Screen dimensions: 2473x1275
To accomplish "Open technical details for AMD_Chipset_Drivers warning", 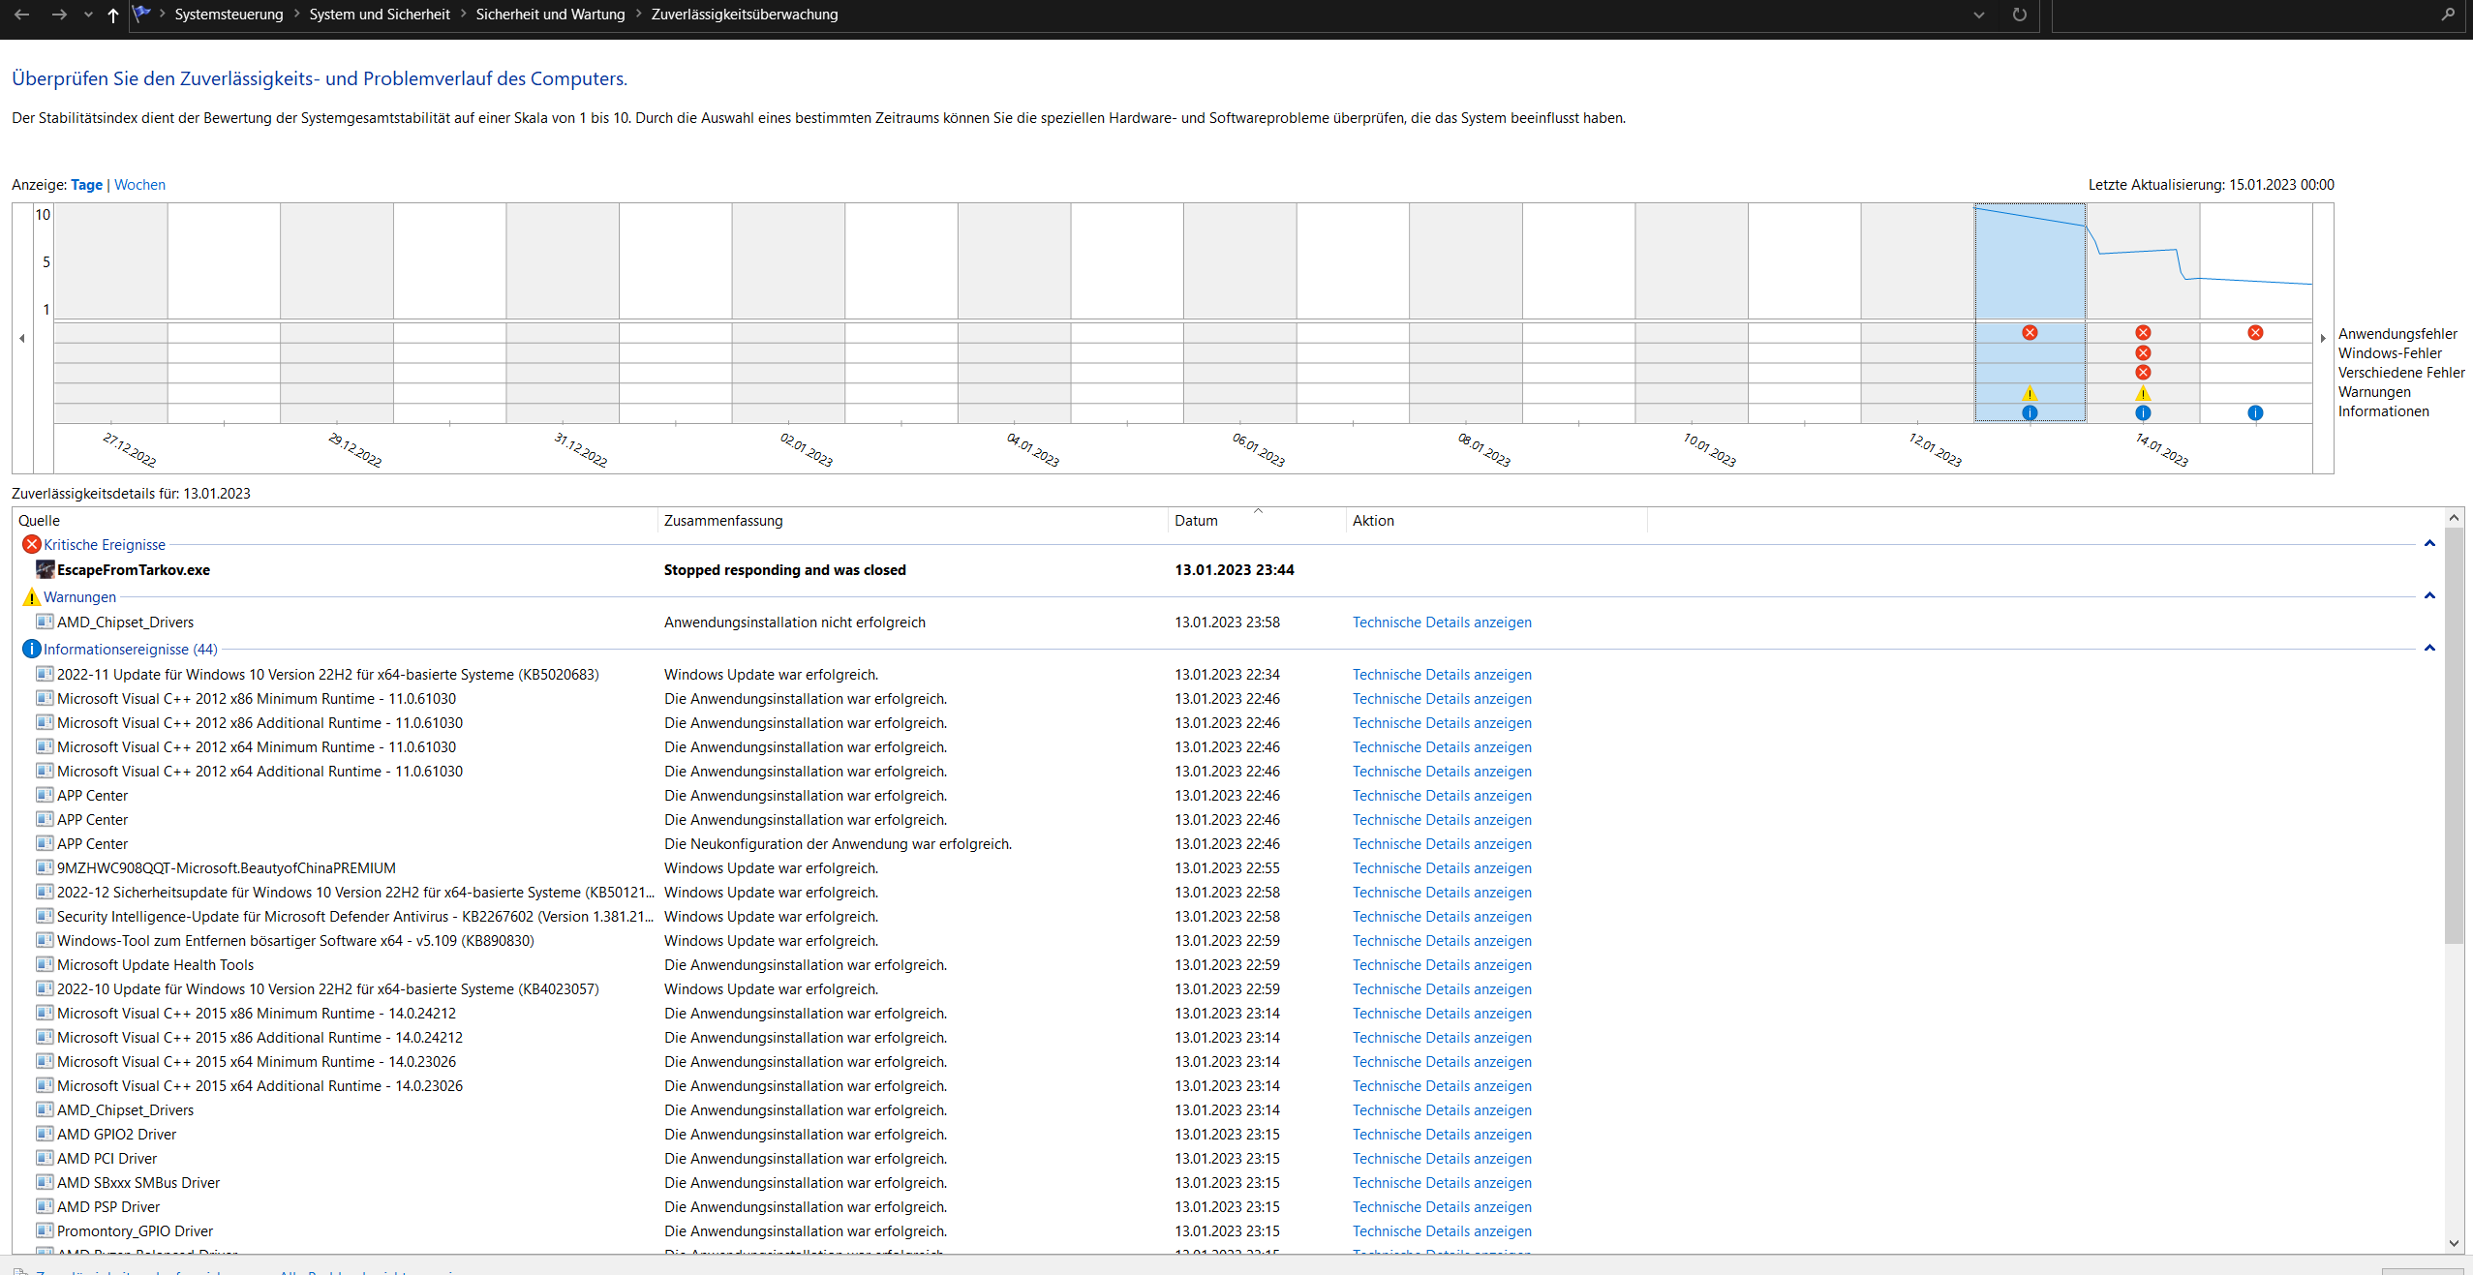I will (1441, 622).
